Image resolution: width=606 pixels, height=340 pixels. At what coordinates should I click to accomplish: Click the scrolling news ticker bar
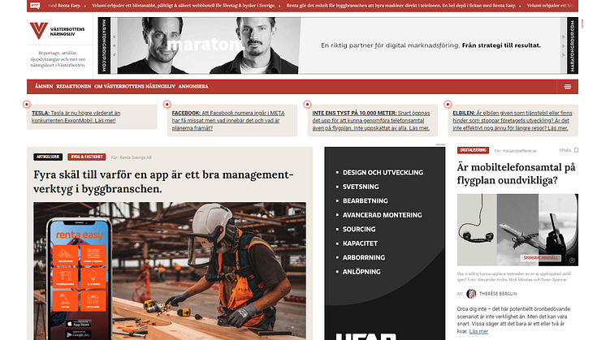[303, 6]
